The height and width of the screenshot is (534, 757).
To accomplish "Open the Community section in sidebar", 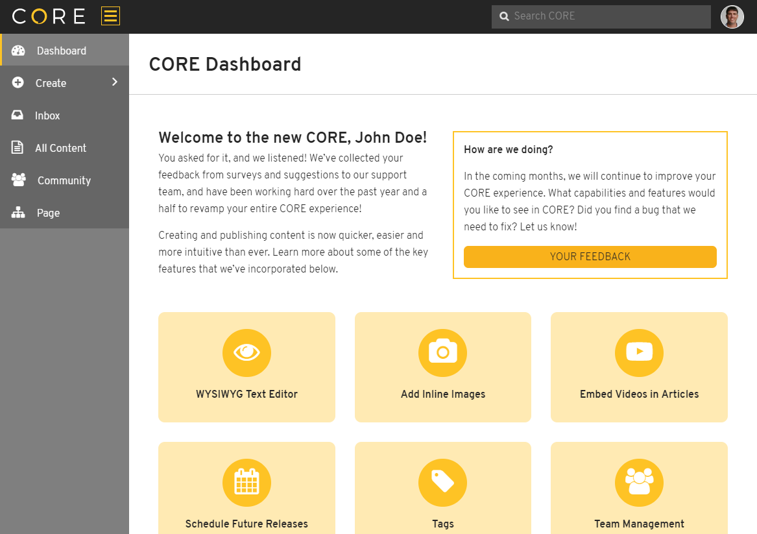I will tap(64, 180).
